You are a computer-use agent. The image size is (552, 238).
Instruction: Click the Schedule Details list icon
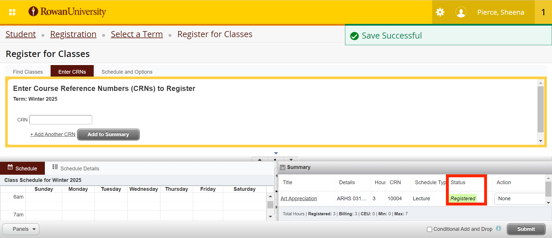pyautogui.click(x=55, y=167)
